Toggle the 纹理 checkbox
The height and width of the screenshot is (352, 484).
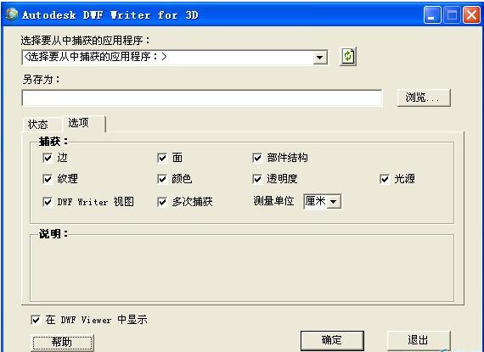(48, 179)
